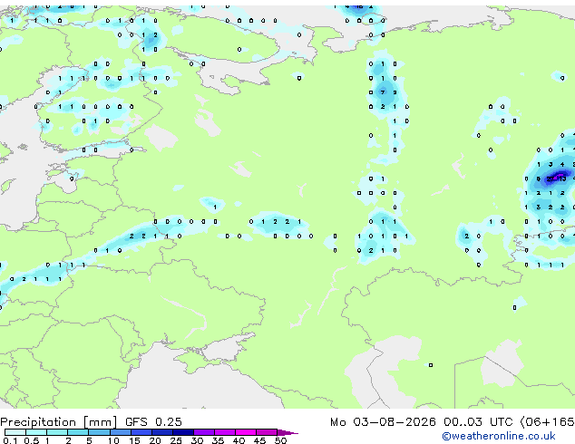
Task: Pick the 5–10 mm legend color
Action: click(x=99, y=432)
